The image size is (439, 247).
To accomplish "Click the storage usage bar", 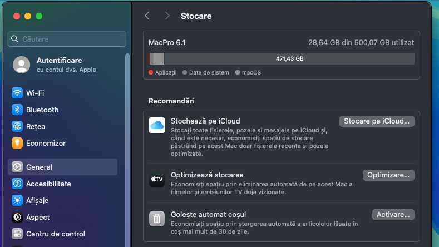I will (282, 58).
